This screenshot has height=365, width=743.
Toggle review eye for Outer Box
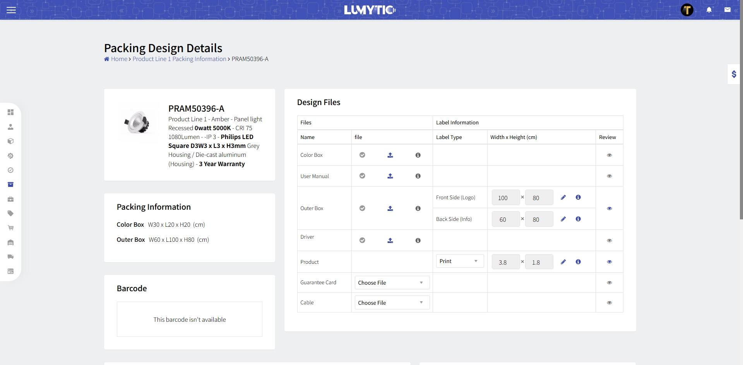click(x=609, y=208)
